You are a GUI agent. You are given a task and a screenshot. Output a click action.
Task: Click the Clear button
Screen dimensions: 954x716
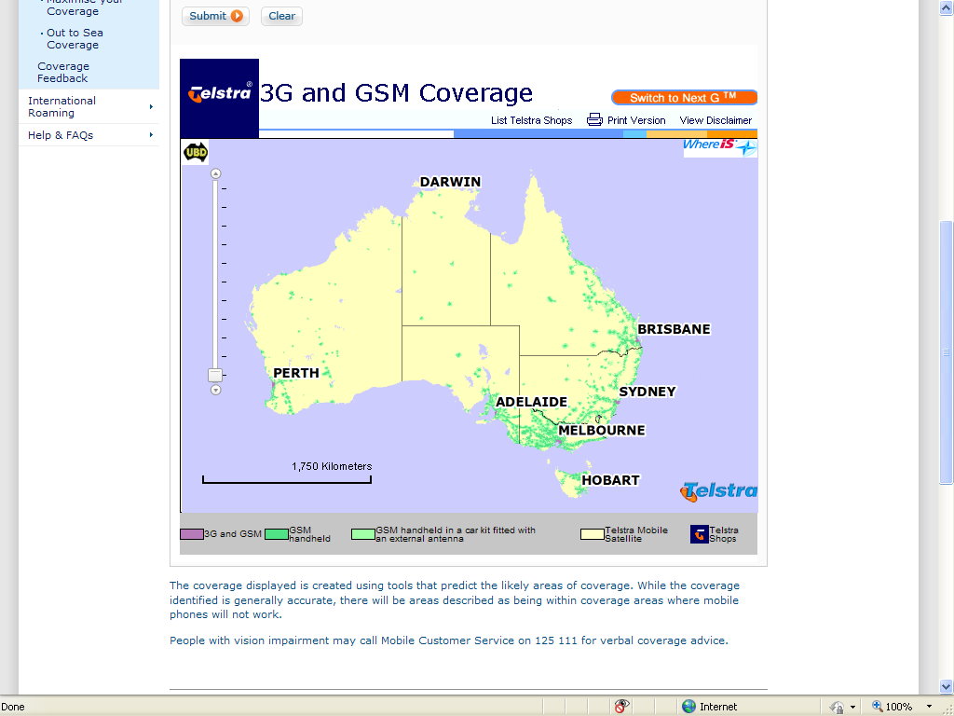tap(281, 16)
